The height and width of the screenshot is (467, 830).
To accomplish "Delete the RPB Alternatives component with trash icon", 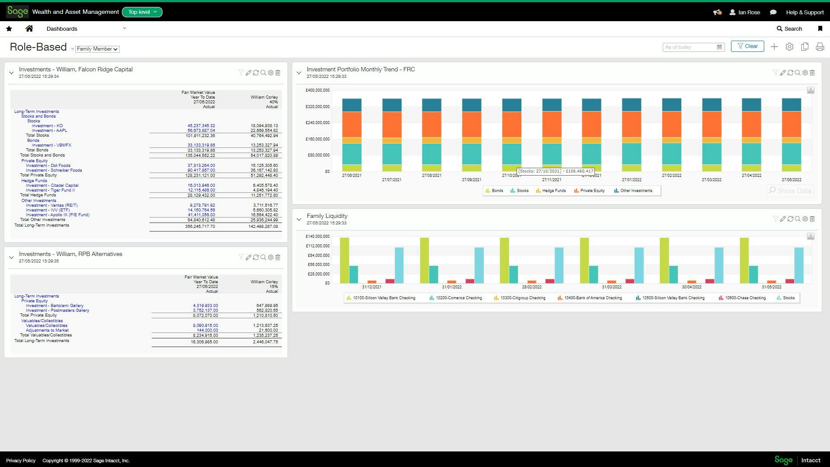I will (278, 258).
